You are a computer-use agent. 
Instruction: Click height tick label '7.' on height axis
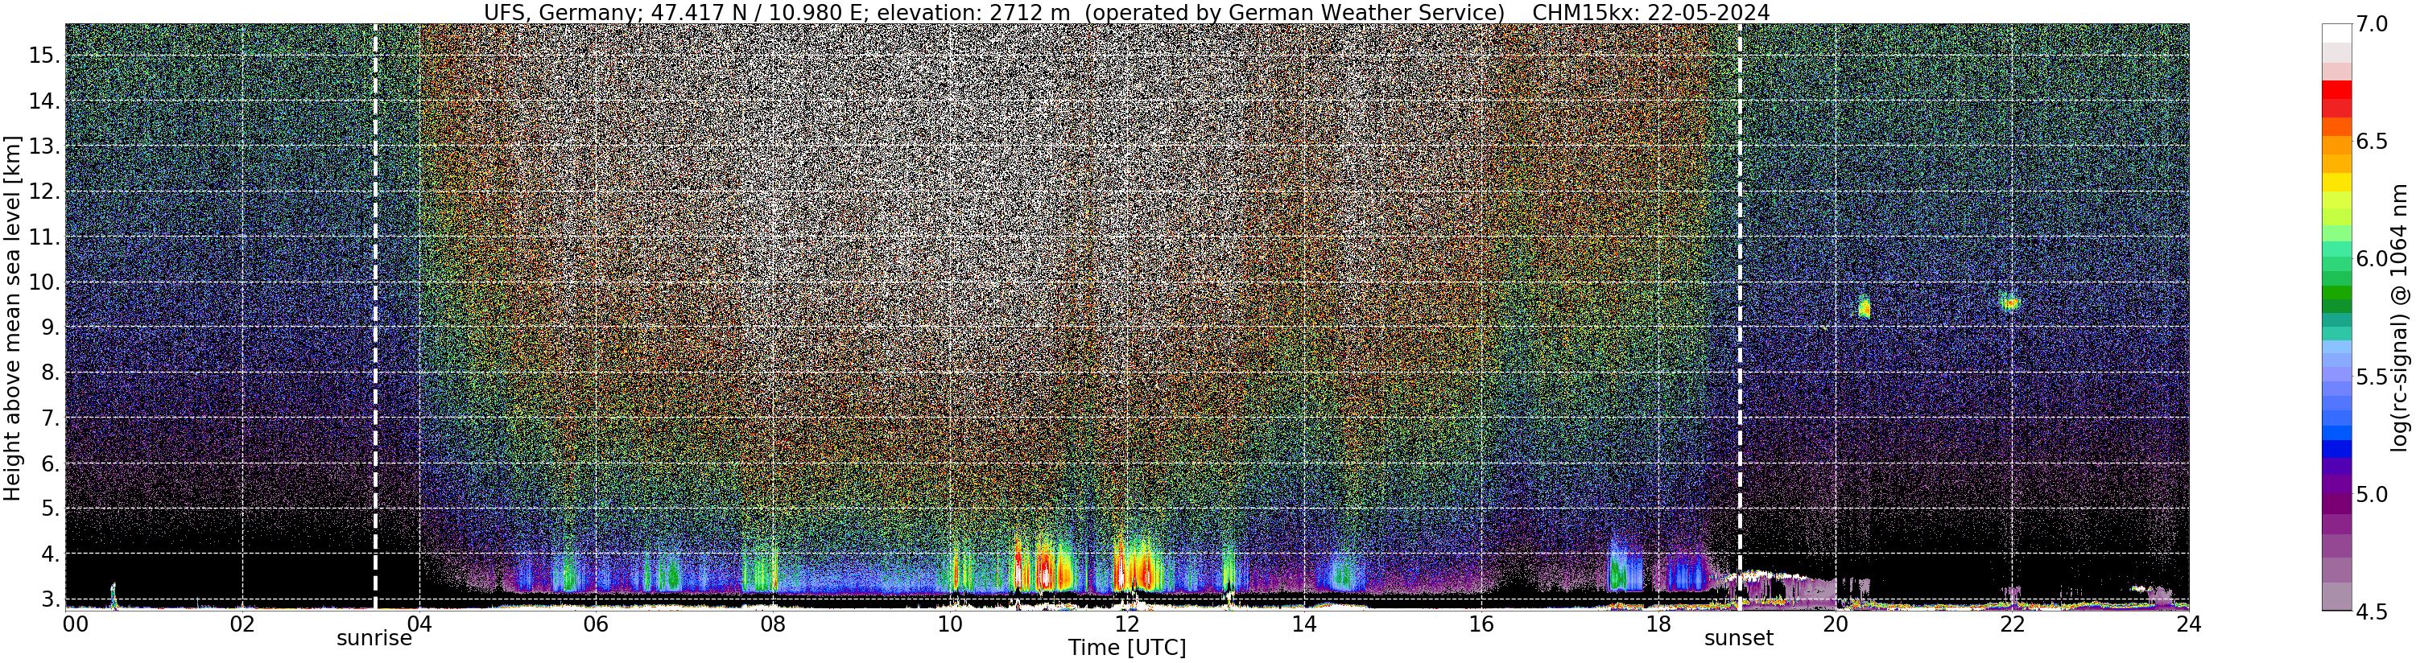pos(49,418)
